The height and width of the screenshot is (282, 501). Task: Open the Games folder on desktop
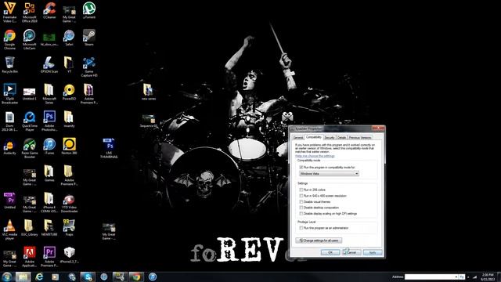(49, 173)
